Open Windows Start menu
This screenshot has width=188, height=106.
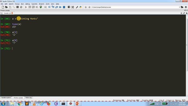[x=3, y=104]
